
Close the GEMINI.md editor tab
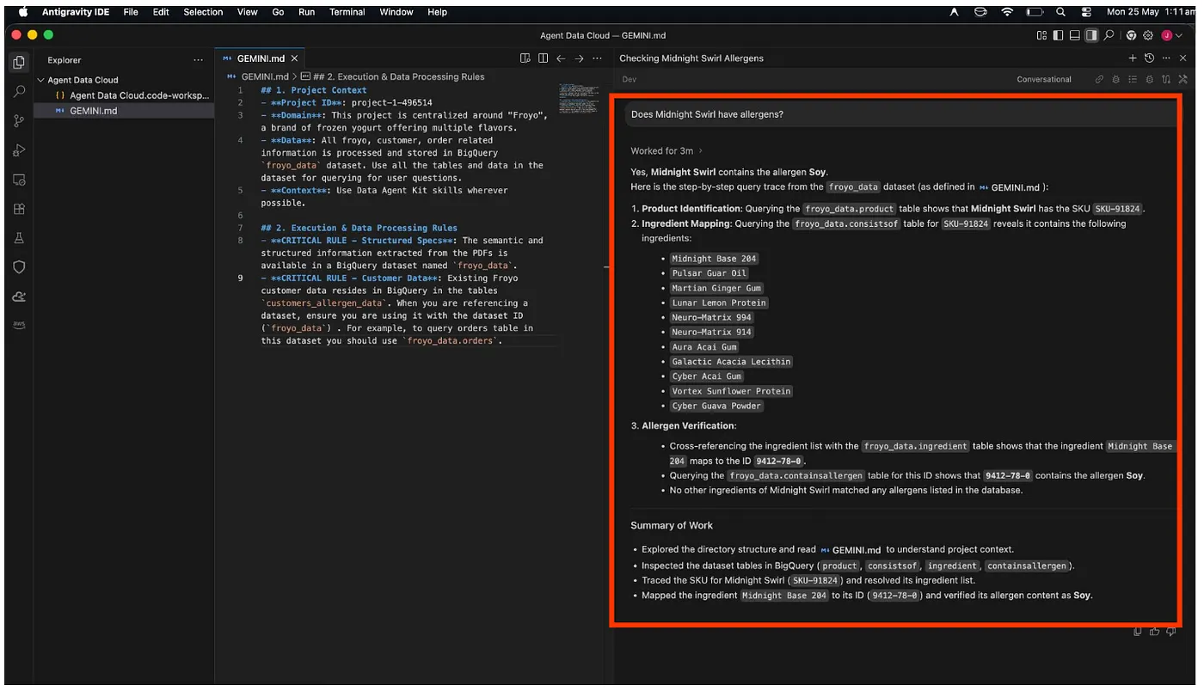[294, 58]
